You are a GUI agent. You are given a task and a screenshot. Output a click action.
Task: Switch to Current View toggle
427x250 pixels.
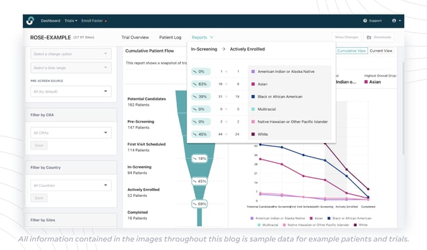point(380,51)
